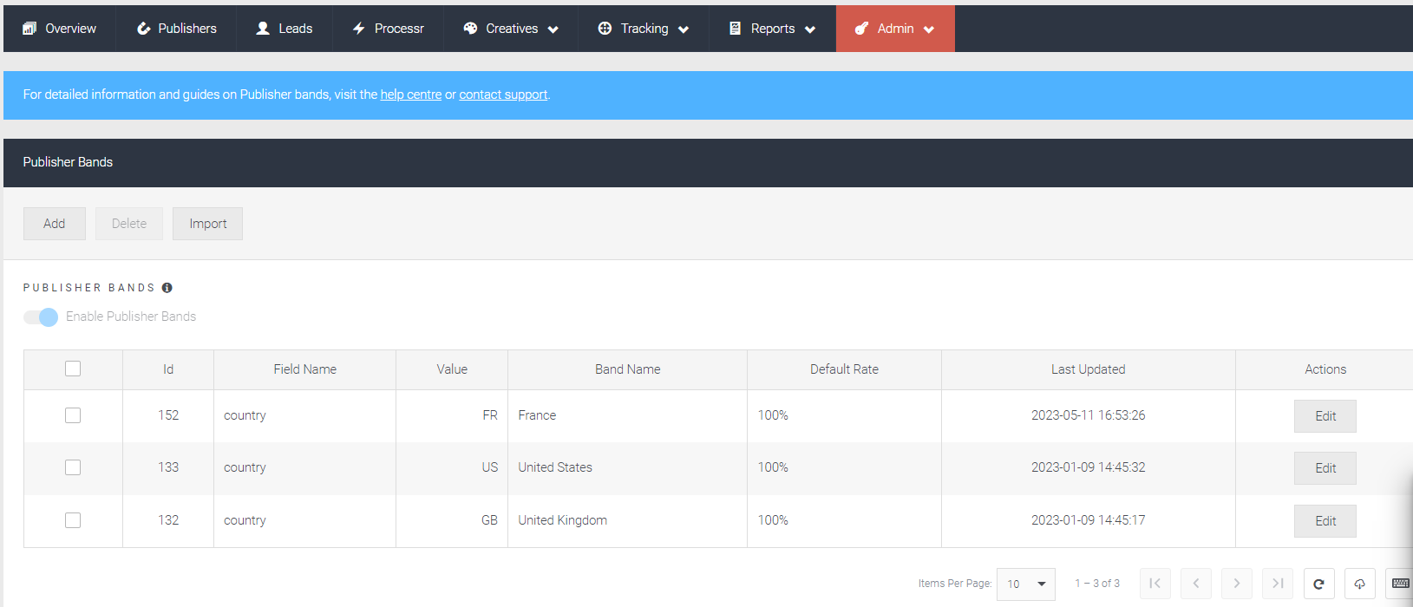The width and height of the screenshot is (1413, 607).
Task: Open the Leads page
Action: [x=285, y=29]
